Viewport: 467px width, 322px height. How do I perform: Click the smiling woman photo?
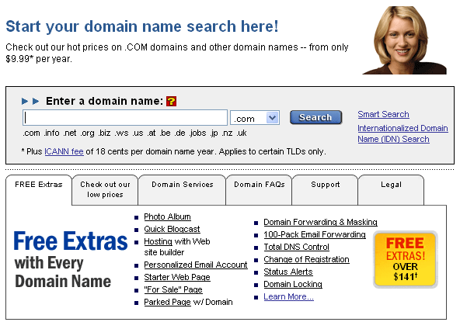pos(405,40)
